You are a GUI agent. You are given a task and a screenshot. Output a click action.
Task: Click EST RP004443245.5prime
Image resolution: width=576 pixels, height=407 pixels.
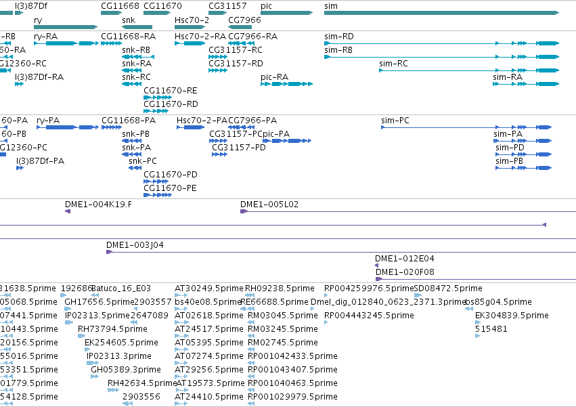tap(326, 322)
